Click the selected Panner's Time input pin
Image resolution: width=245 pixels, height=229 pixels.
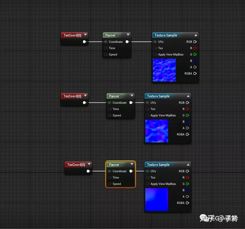click(x=110, y=178)
